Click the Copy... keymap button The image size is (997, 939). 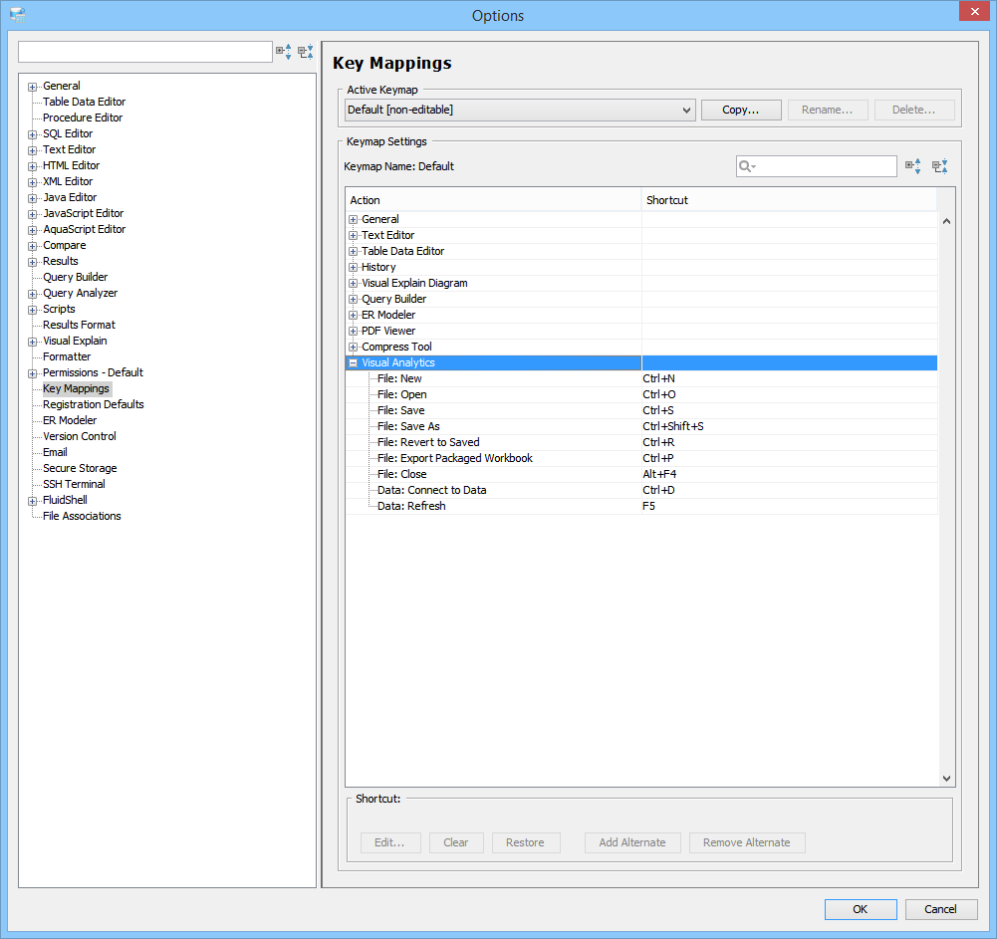coord(741,110)
